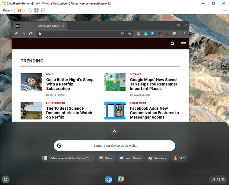The image size is (229, 185).
Task: Read Get a Better Night's Sleep article
Action: pyautogui.click(x=70, y=84)
